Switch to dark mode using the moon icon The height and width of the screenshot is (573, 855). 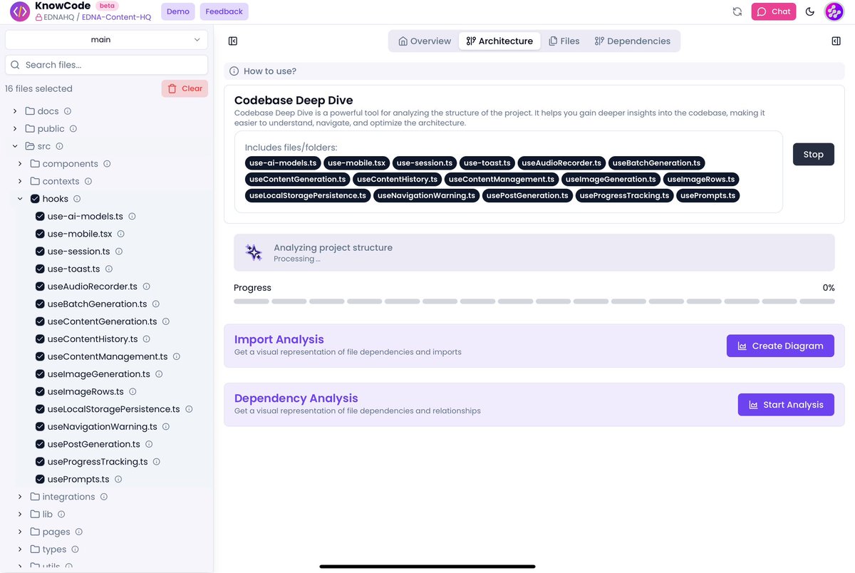pyautogui.click(x=809, y=11)
